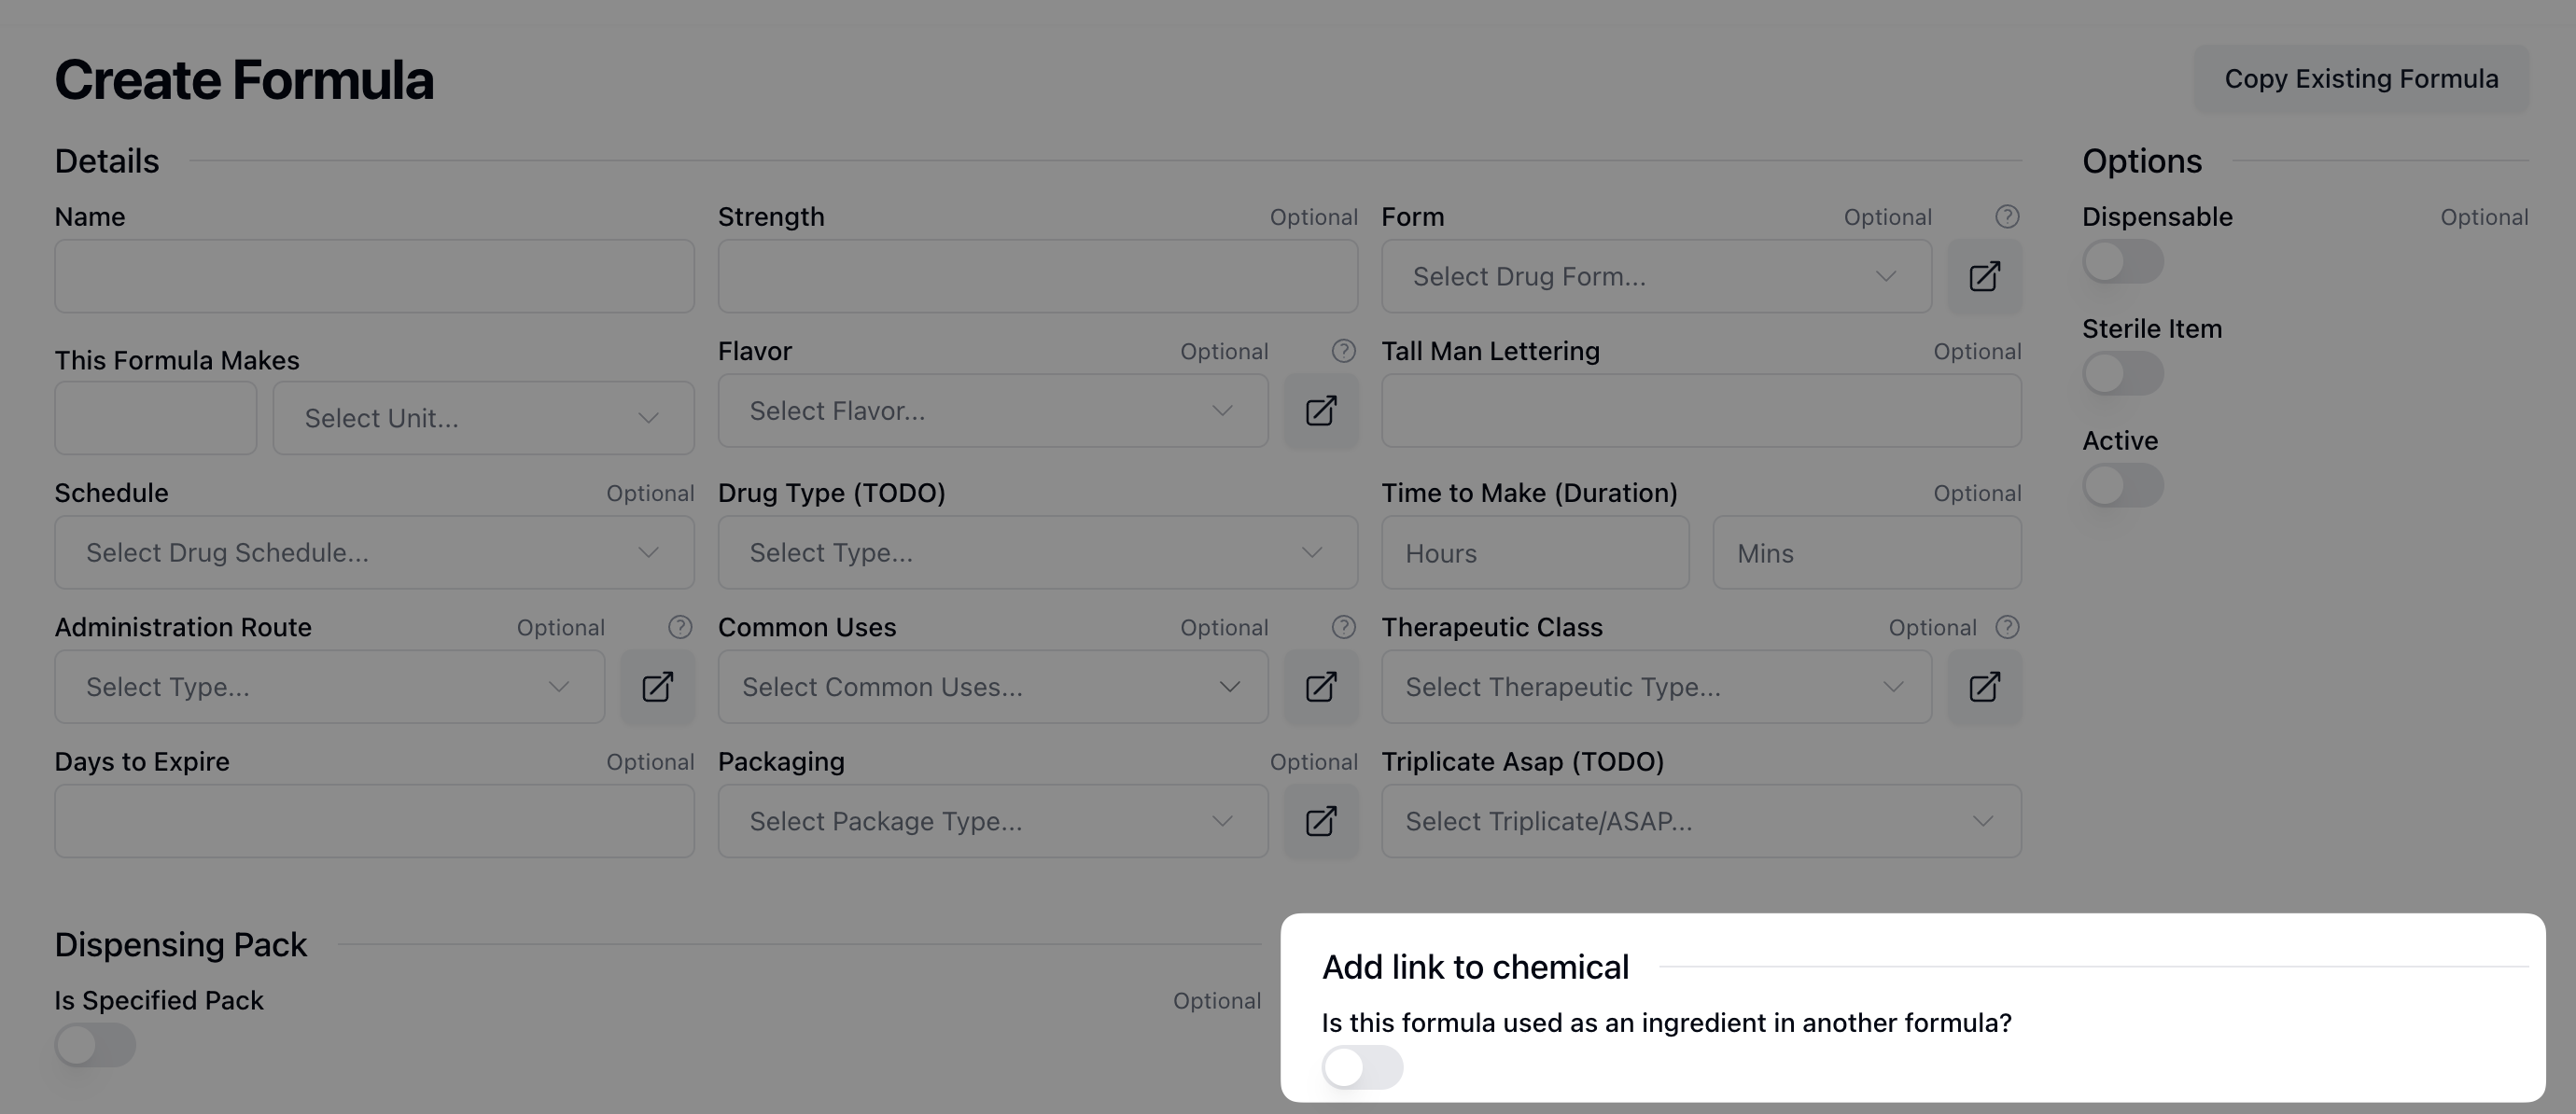Enable the Dispensable toggle
This screenshot has height=1114, width=2576.
click(2122, 262)
